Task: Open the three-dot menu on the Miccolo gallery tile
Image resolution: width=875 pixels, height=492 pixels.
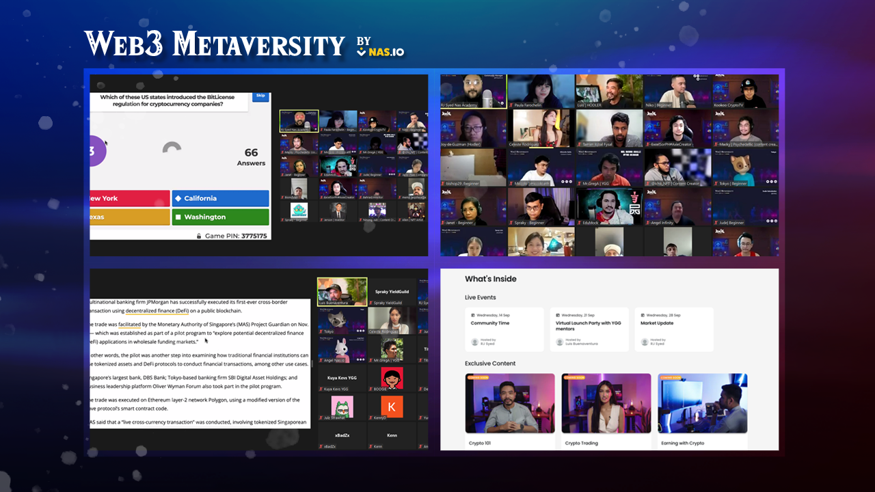Action: 567,182
